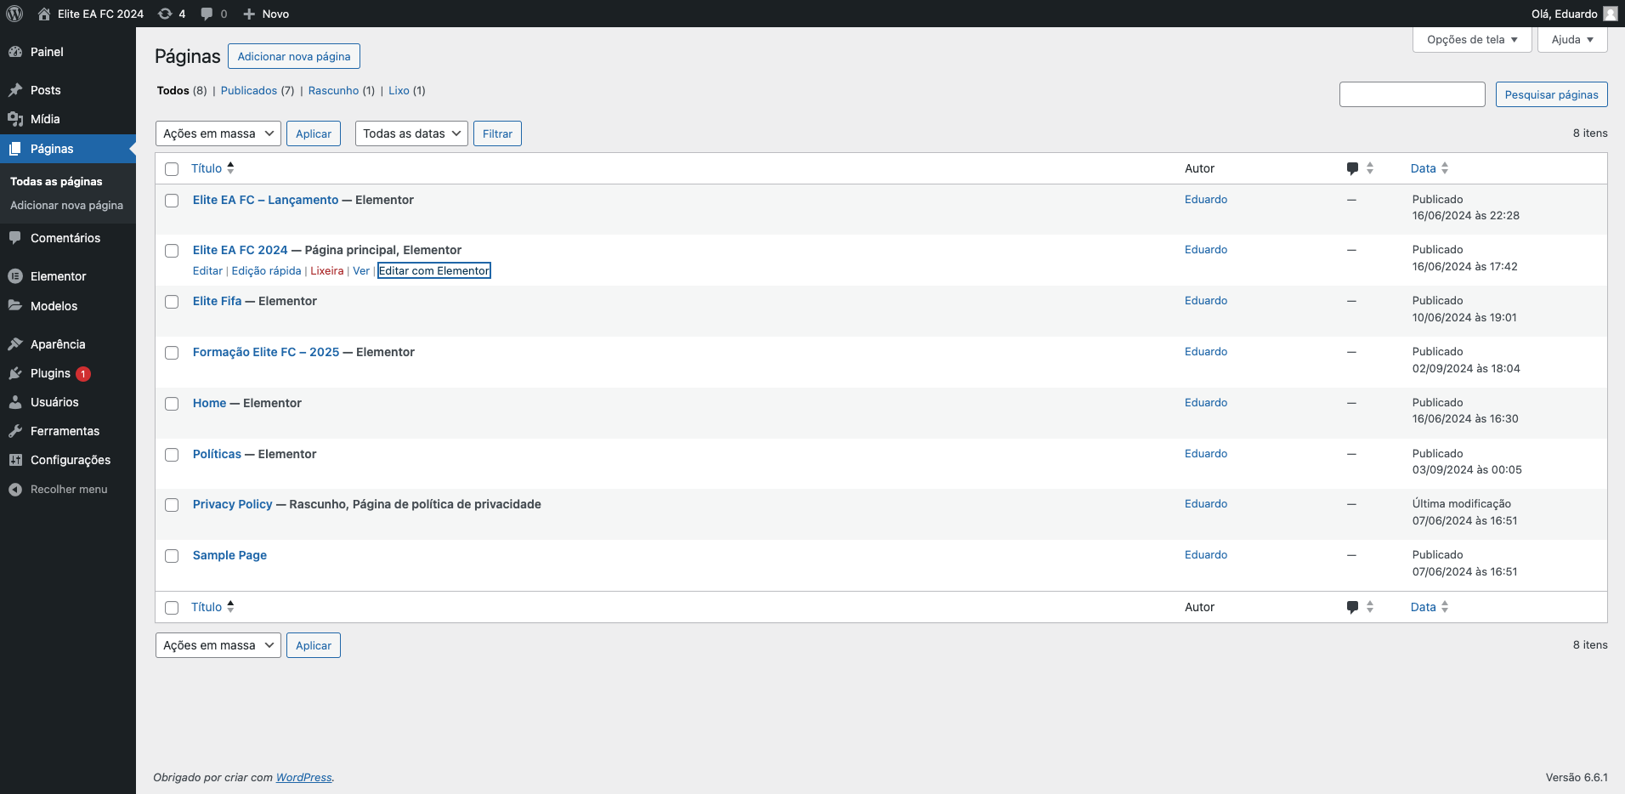The height and width of the screenshot is (794, 1625).
Task: Click the Mídia media icon
Action: click(15, 119)
